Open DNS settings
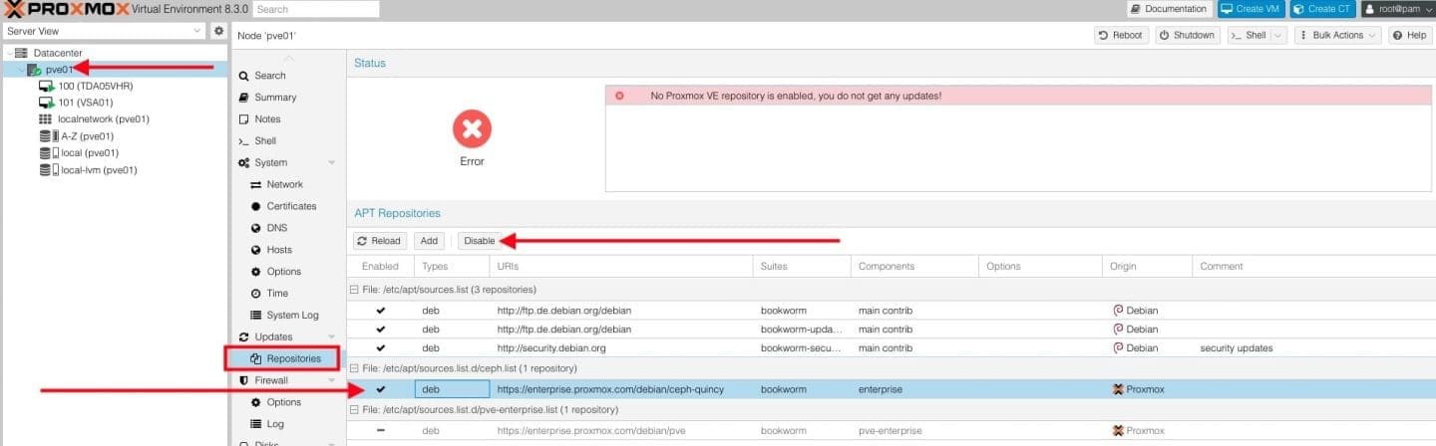The height and width of the screenshot is (446, 1436). 276,229
